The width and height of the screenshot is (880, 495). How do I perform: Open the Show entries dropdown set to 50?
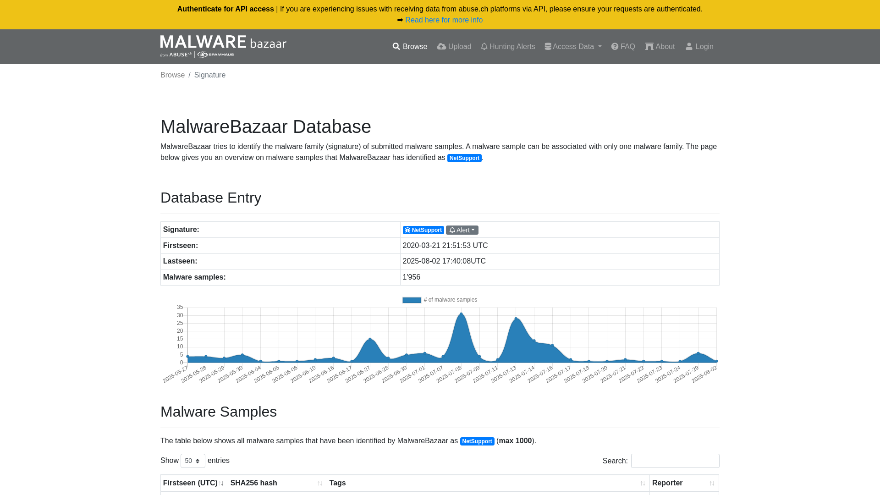(193, 461)
